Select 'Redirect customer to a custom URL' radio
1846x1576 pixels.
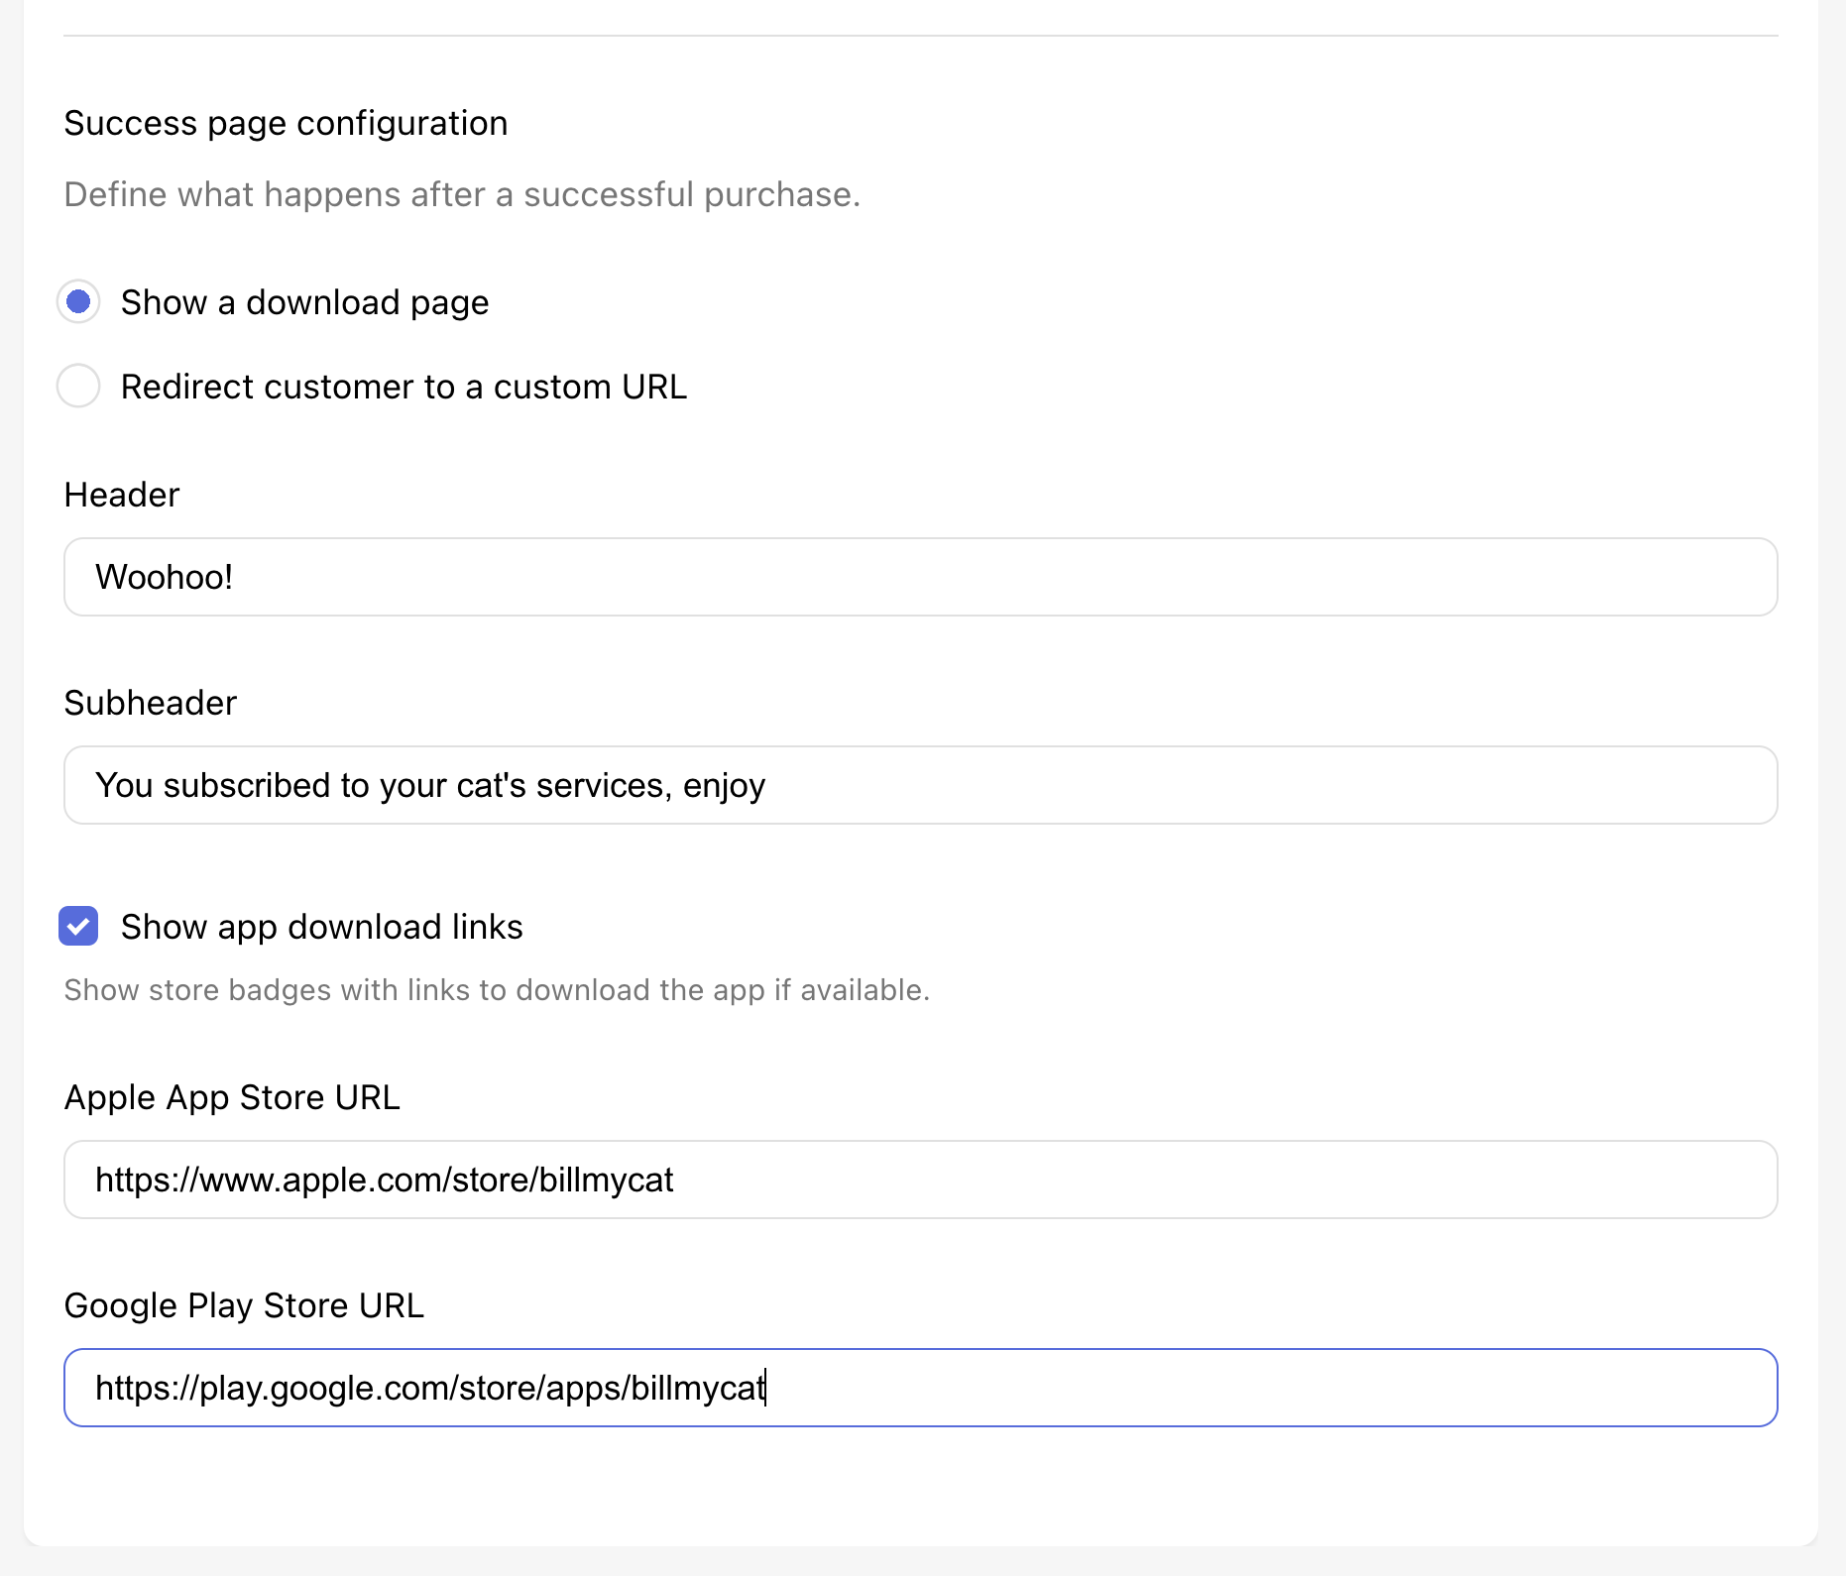(78, 386)
